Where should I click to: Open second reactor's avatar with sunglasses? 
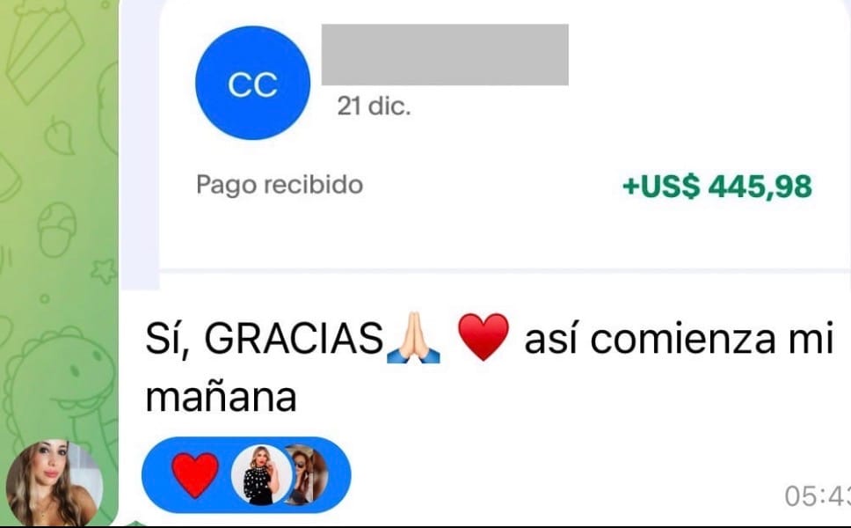(308, 475)
